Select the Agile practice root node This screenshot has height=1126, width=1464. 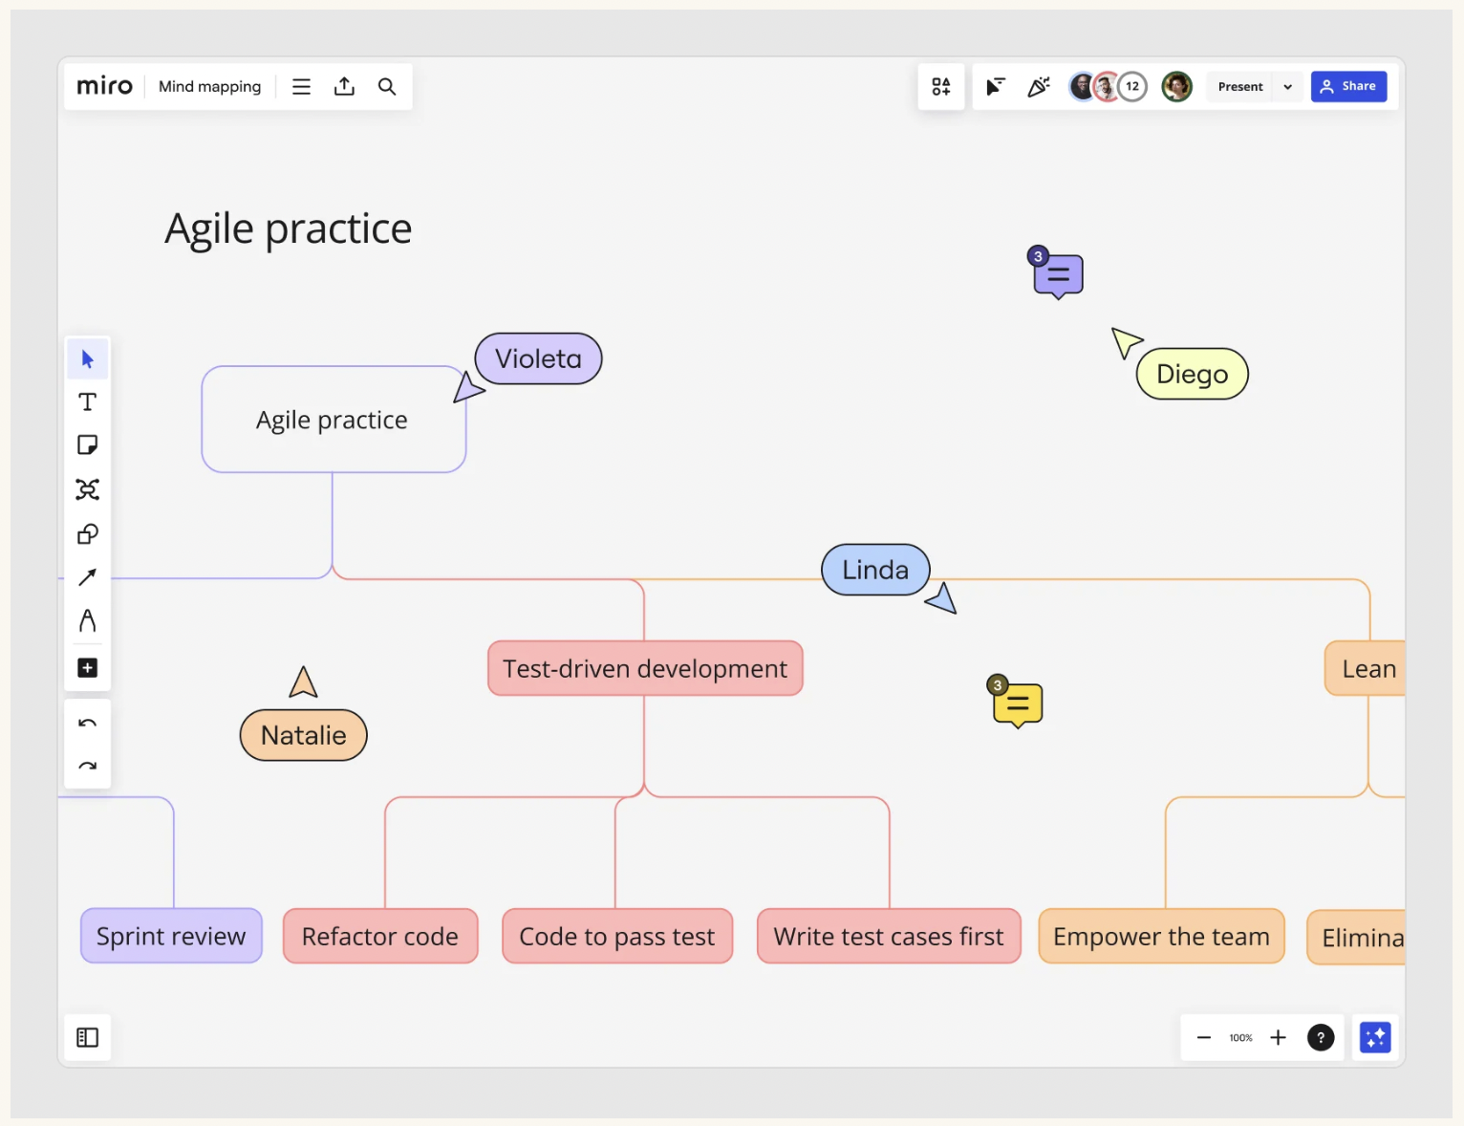334,420
